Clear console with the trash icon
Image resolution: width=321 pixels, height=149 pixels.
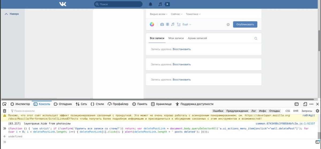tap(4, 111)
